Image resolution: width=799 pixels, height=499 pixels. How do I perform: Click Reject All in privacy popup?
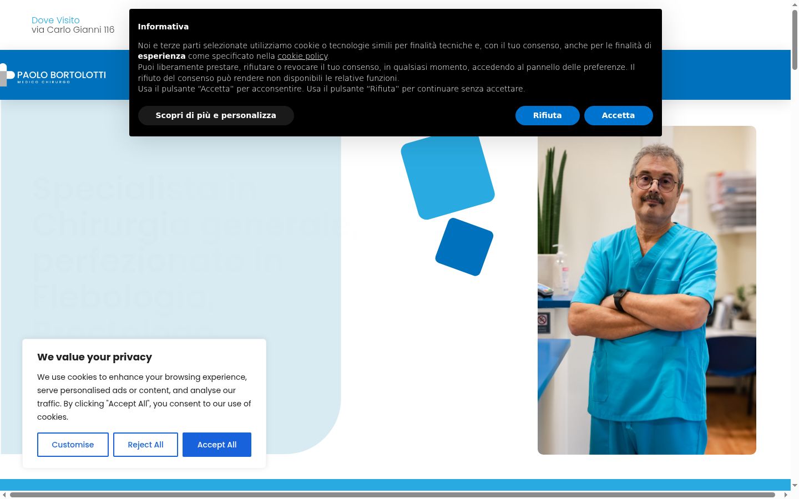pos(145,445)
